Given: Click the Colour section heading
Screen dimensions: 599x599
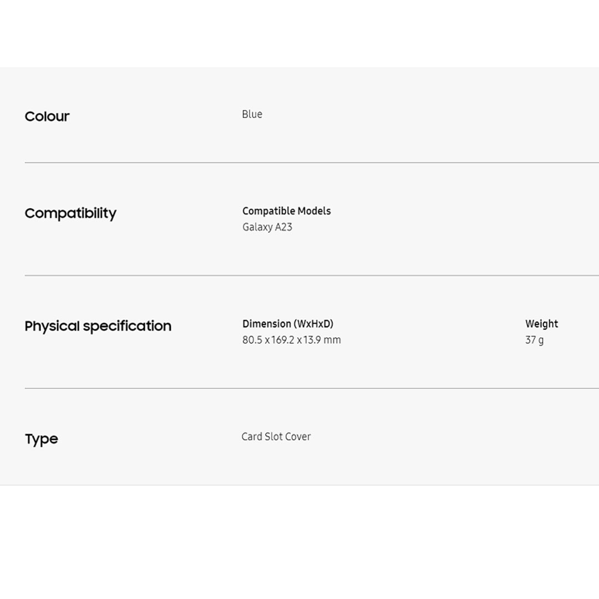Looking at the screenshot, I should pos(47,116).
